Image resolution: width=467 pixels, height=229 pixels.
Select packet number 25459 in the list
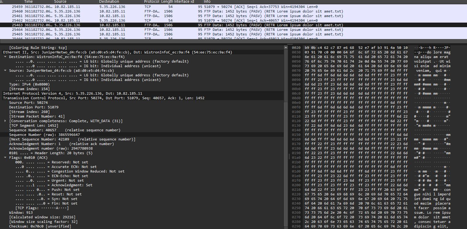pyautogui.click(x=234, y=7)
